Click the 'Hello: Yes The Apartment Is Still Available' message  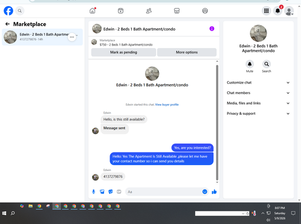(x=161, y=159)
